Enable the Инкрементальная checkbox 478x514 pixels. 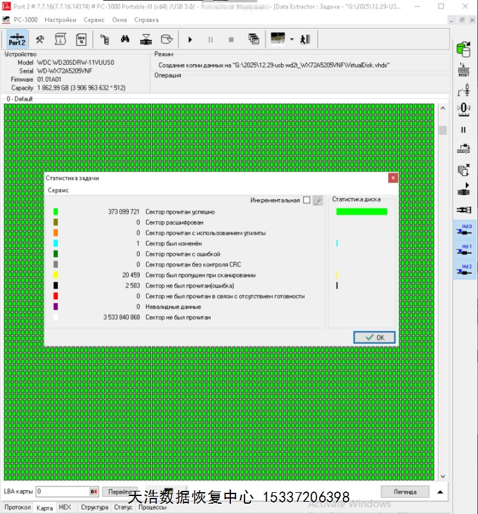tap(306, 200)
